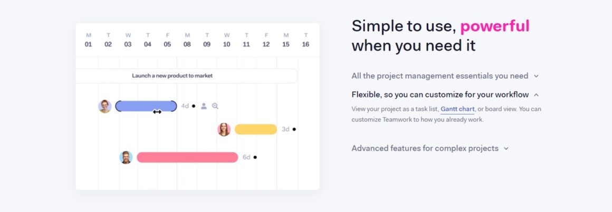Open All the project management essentials section
The height and width of the screenshot is (212, 612).
click(440, 76)
